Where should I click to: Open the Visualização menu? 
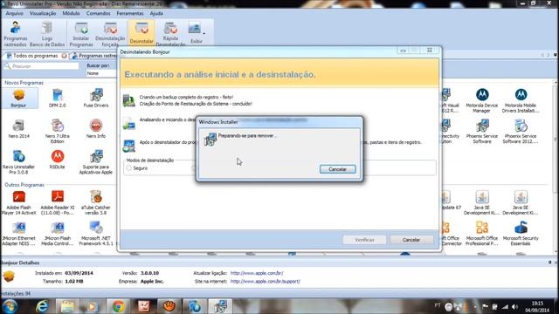43,13
